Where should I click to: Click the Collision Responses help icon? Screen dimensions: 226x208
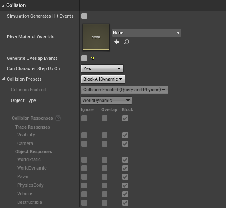[58, 118]
